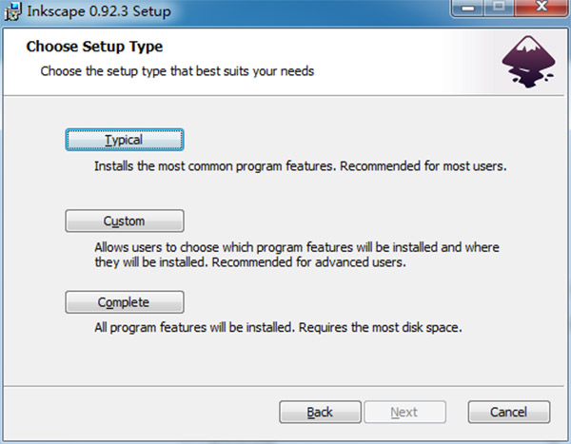Close the Inkscape Setup window

[541, 8]
